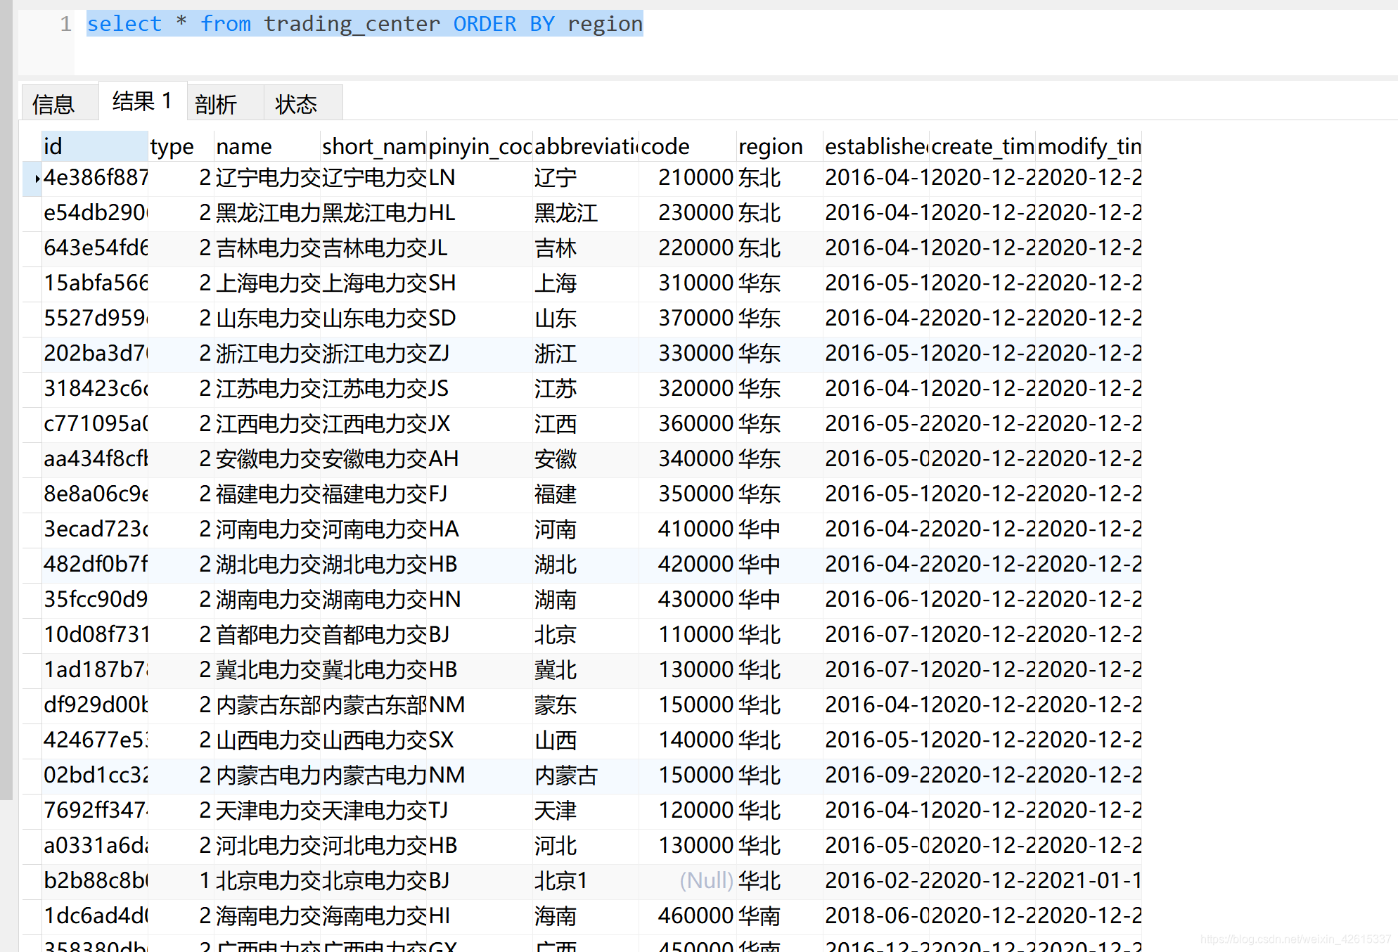Click the id cell 15abfa566
Image resolution: width=1398 pixels, height=952 pixels.
tap(95, 283)
